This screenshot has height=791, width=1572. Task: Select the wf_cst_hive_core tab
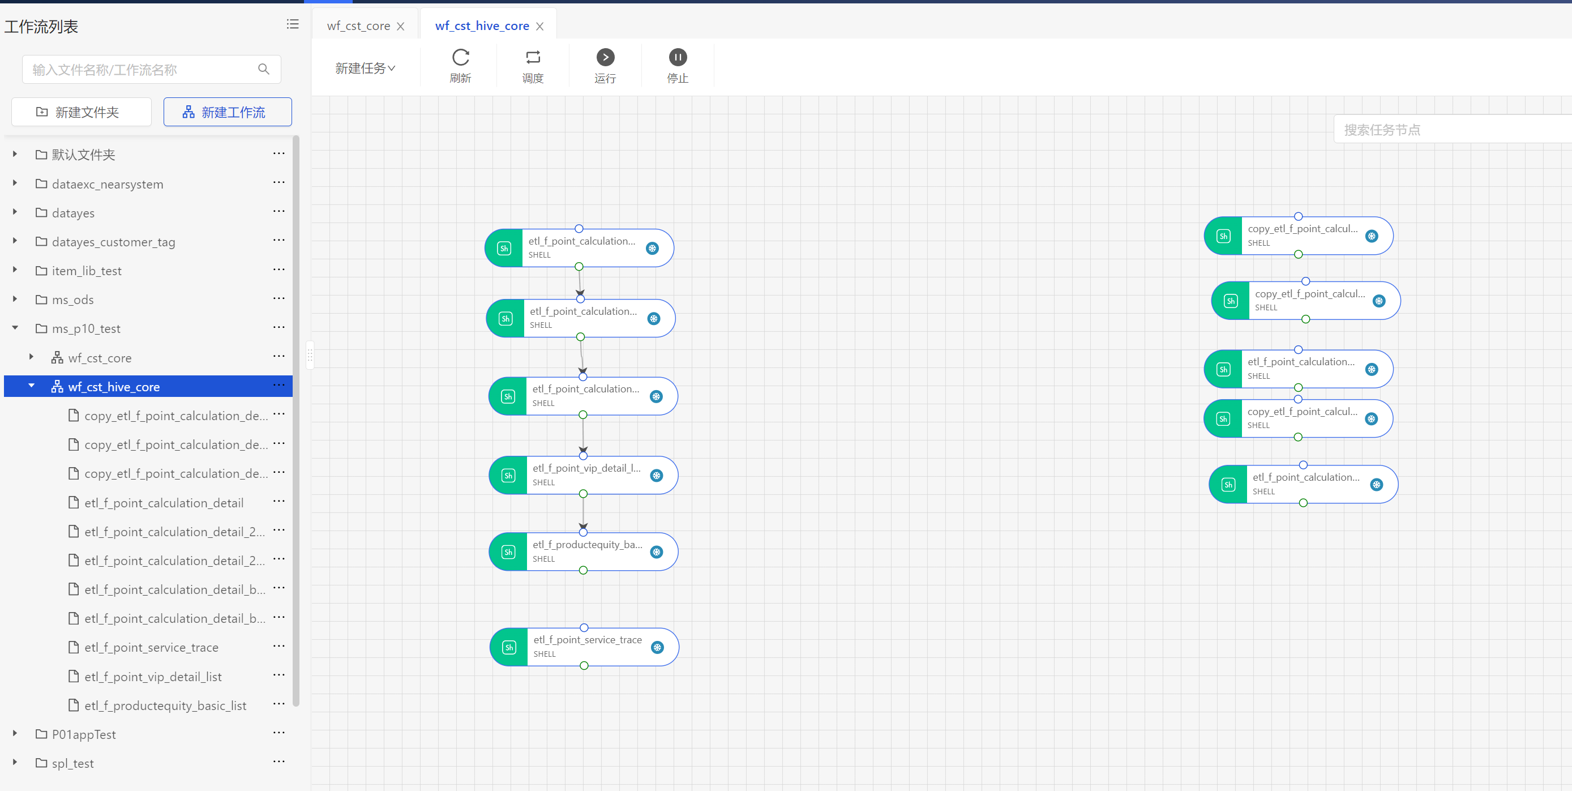[x=482, y=25]
